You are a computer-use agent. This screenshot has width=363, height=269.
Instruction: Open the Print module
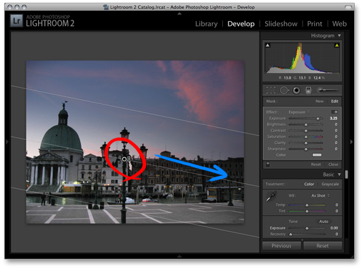click(314, 24)
